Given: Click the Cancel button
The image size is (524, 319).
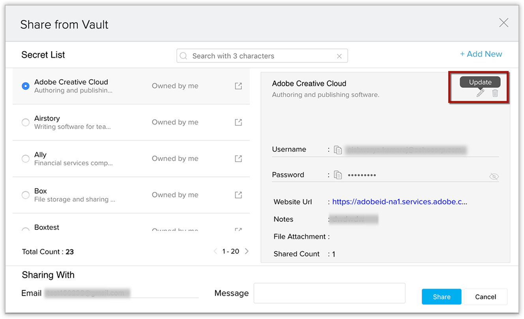Looking at the screenshot, I should pos(485,297).
